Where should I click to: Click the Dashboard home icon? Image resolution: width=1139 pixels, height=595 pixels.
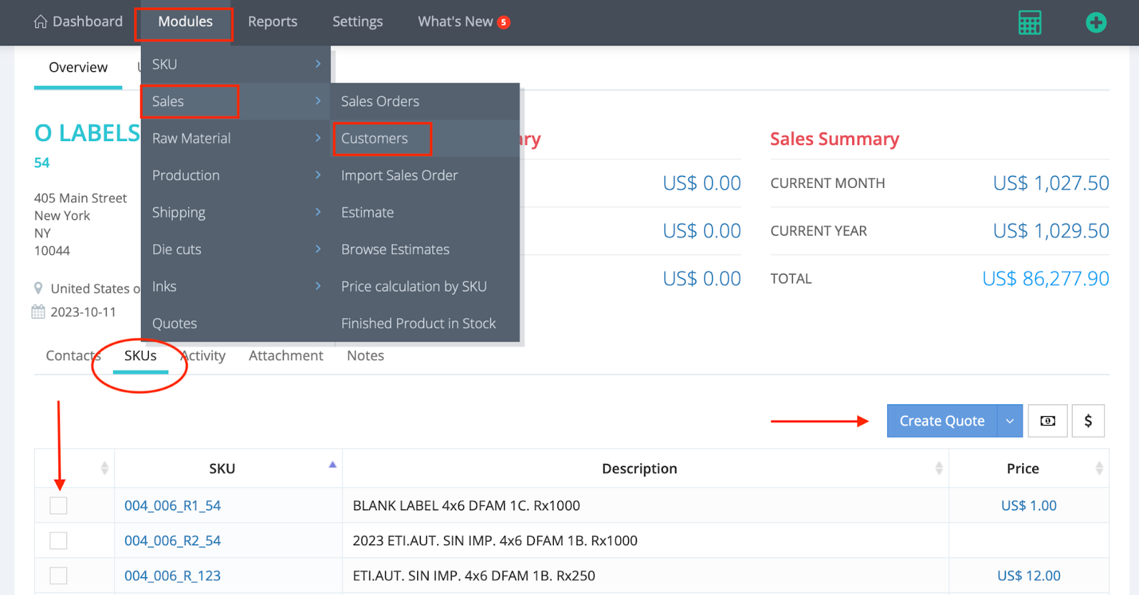coord(41,22)
